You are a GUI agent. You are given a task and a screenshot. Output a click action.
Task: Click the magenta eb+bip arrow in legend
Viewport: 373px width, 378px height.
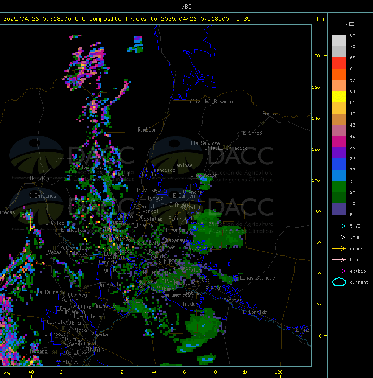(339, 271)
